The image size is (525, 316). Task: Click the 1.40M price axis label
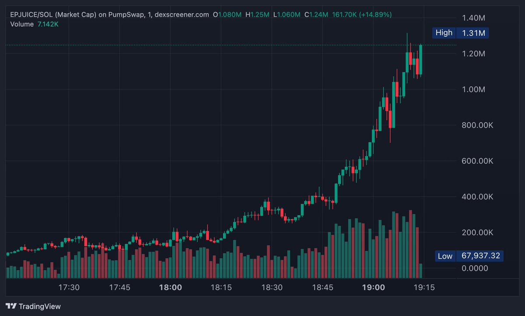coord(473,18)
